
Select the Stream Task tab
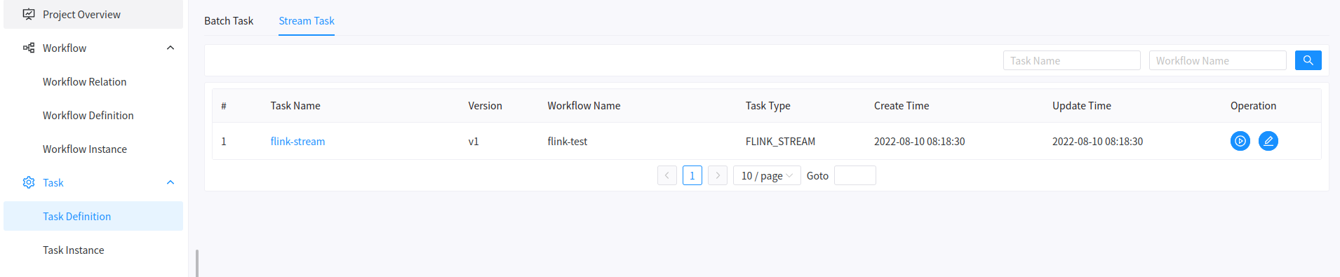tap(307, 21)
